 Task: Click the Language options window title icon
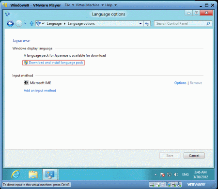click(8, 14)
